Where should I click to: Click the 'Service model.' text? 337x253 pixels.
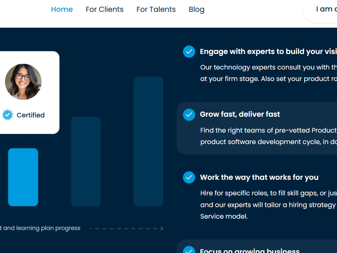point(224,217)
